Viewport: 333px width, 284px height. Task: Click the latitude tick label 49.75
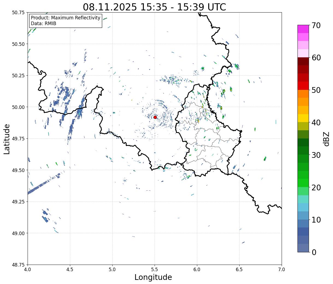[x=18, y=139]
